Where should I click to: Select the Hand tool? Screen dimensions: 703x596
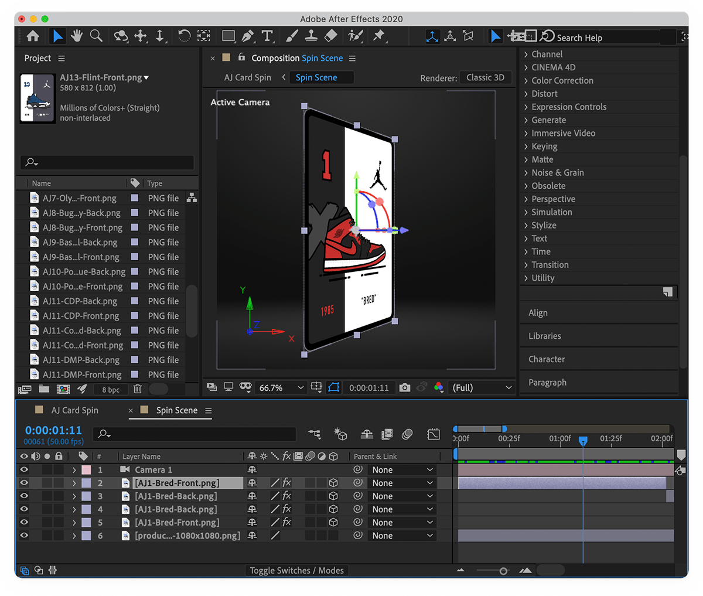pyautogui.click(x=76, y=36)
